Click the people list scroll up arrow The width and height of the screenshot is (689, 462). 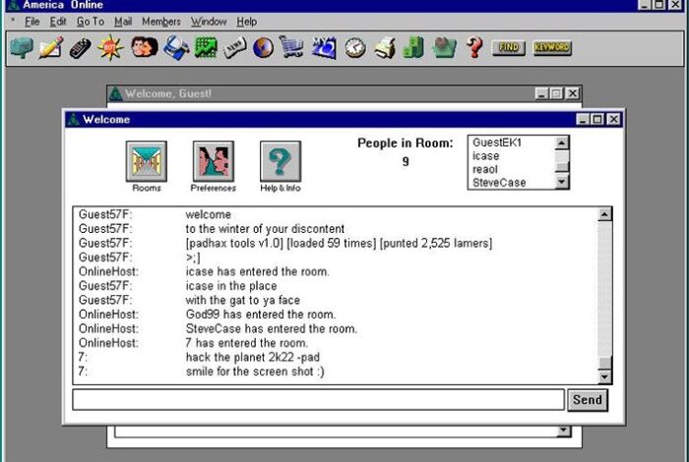pyautogui.click(x=562, y=143)
